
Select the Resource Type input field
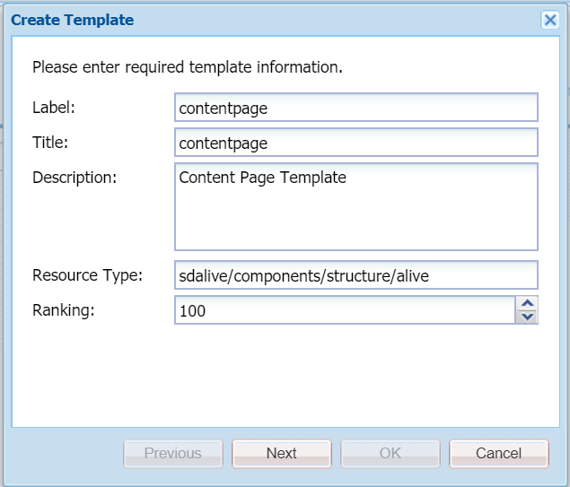tap(355, 275)
